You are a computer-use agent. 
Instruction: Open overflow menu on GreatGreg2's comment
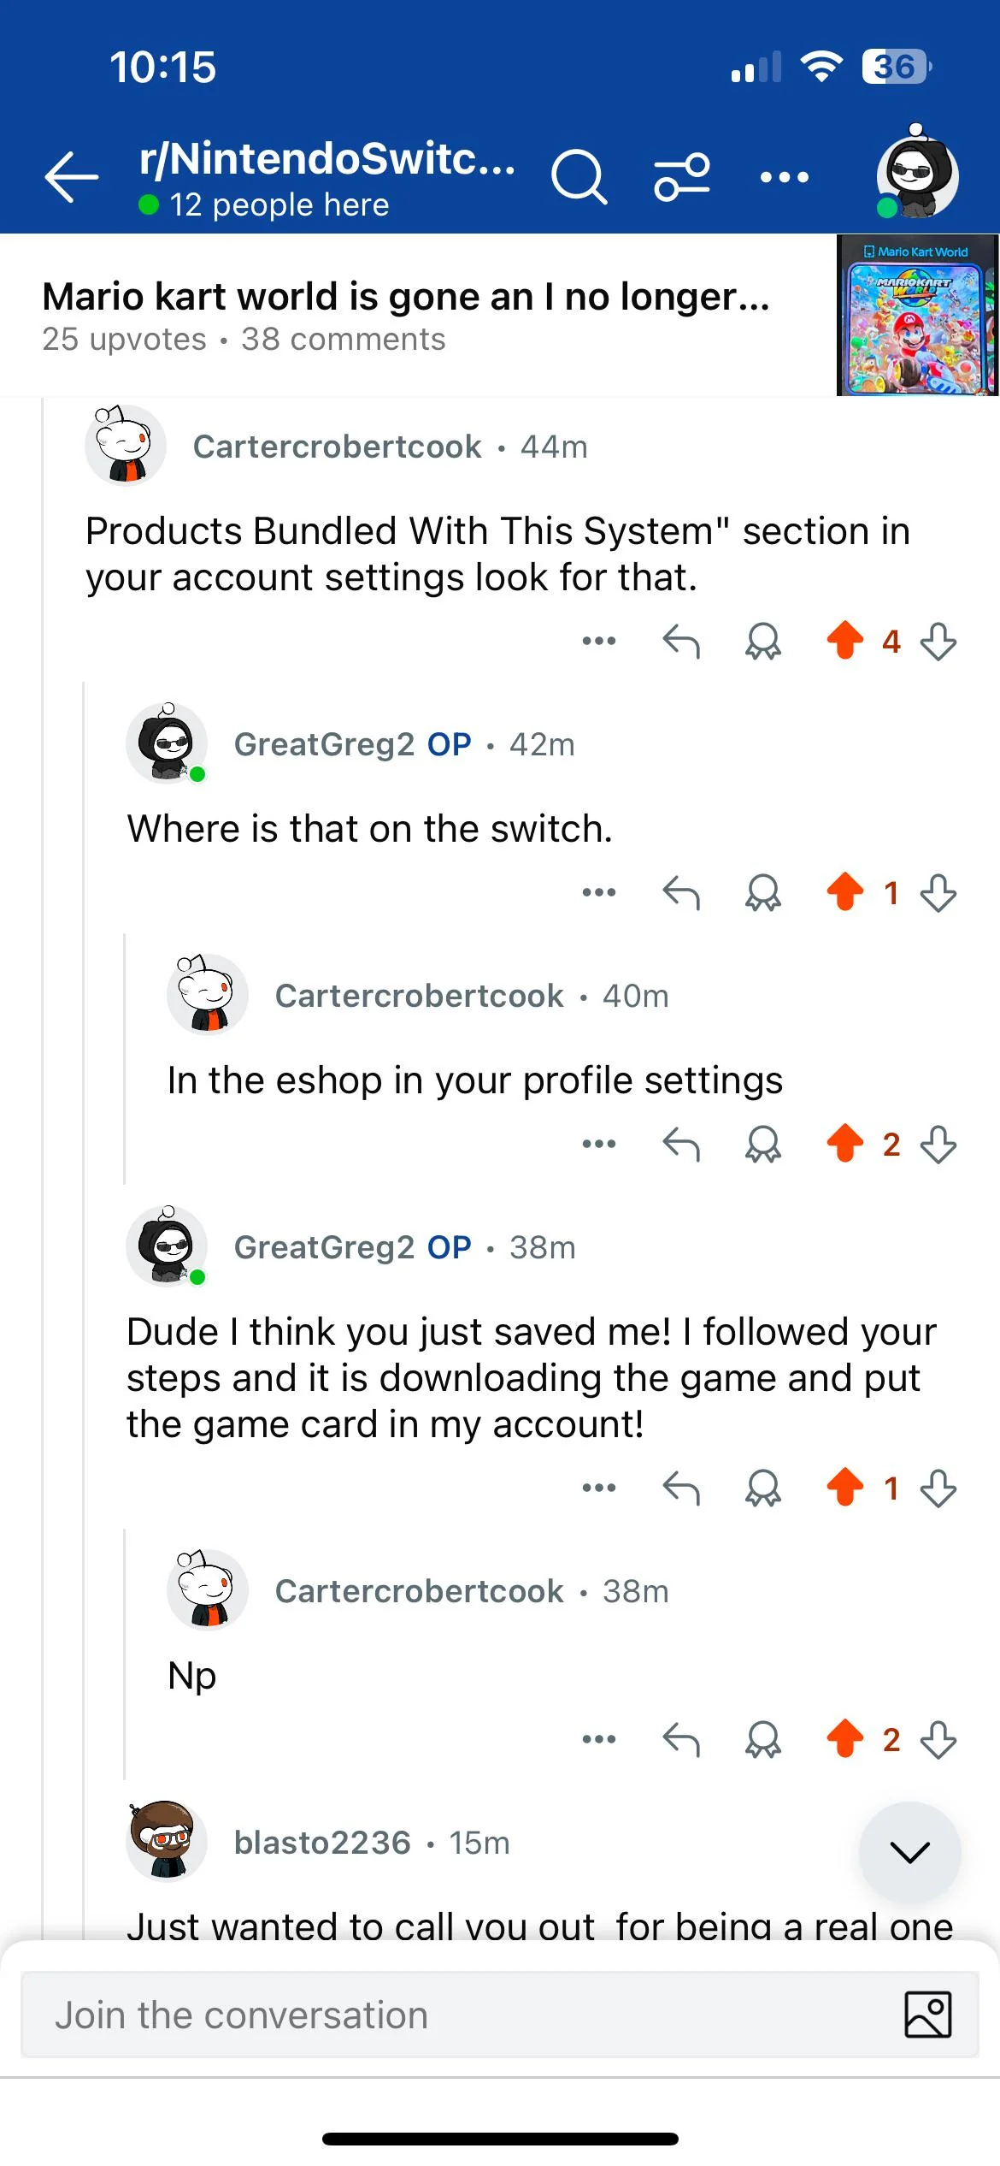600,891
